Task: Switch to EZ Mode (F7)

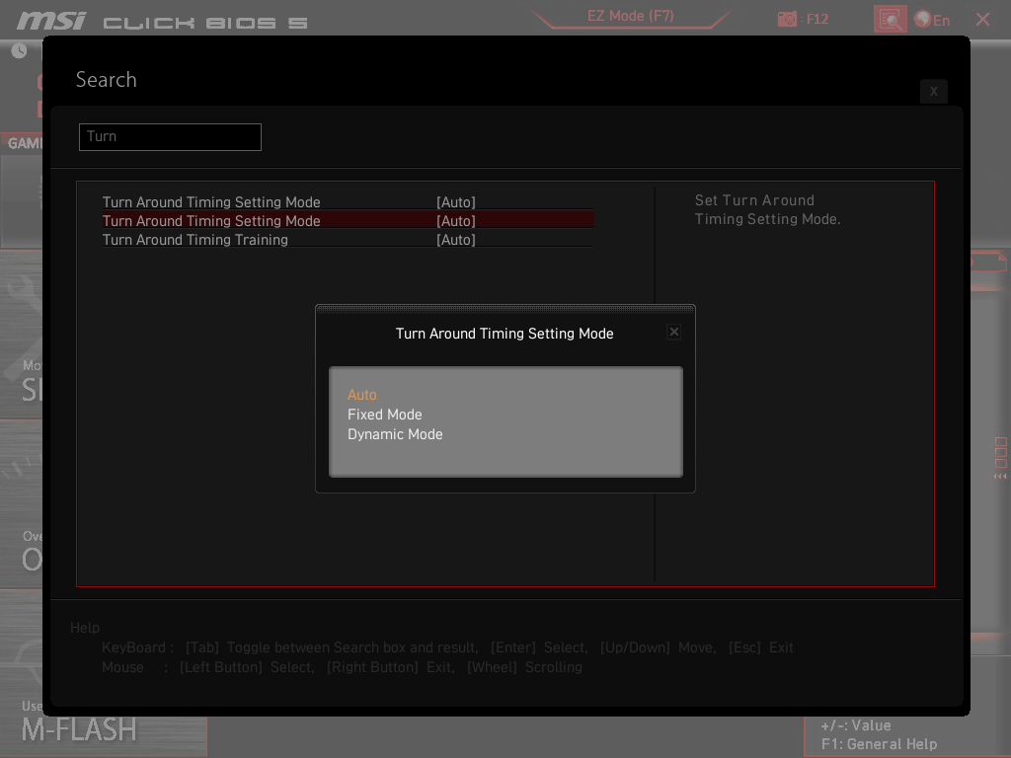Action: (630, 16)
